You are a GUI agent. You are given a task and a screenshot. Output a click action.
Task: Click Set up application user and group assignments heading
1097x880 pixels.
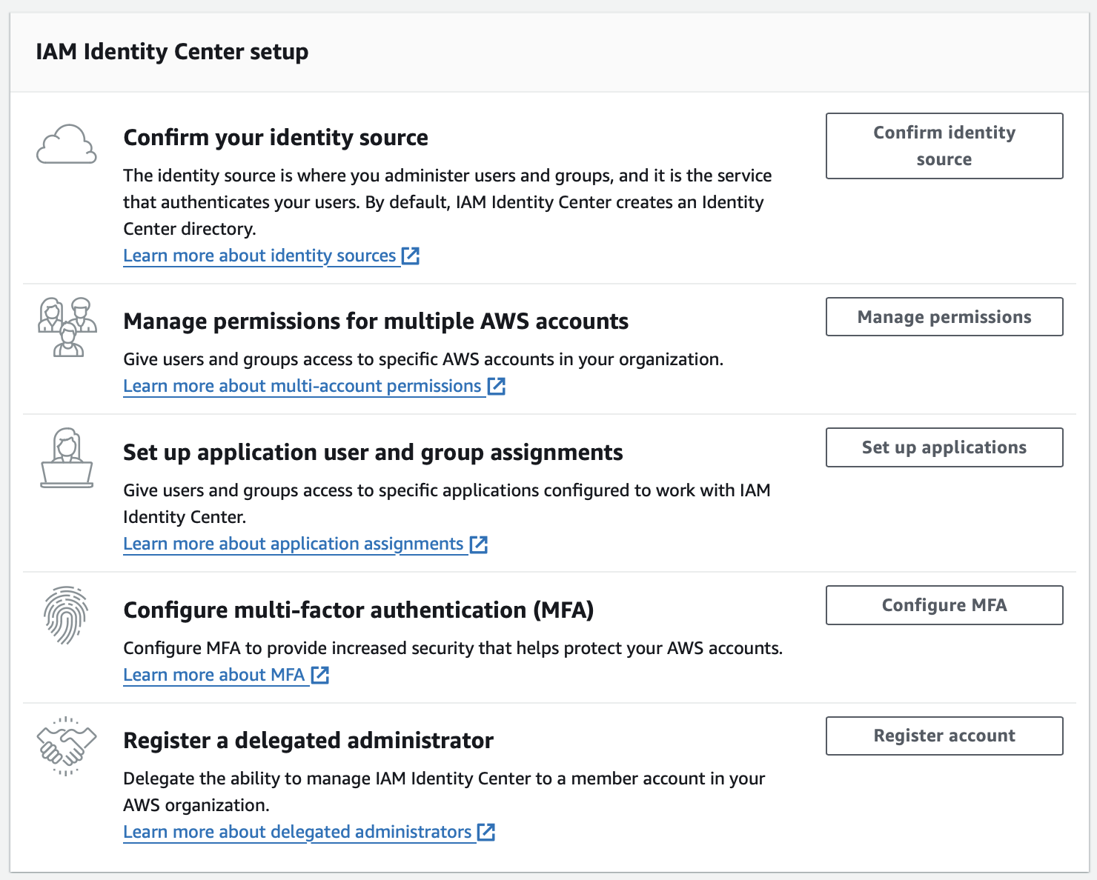(x=373, y=453)
